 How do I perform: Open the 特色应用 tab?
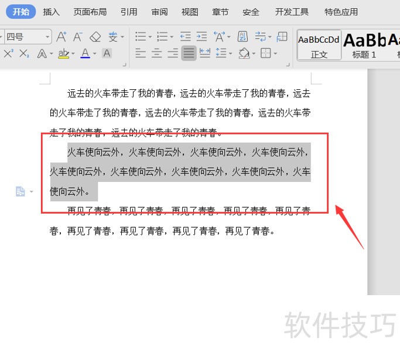[341, 12]
